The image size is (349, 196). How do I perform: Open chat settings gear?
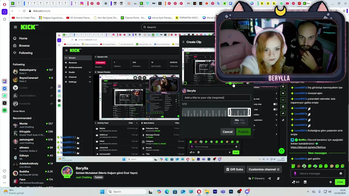330,182
